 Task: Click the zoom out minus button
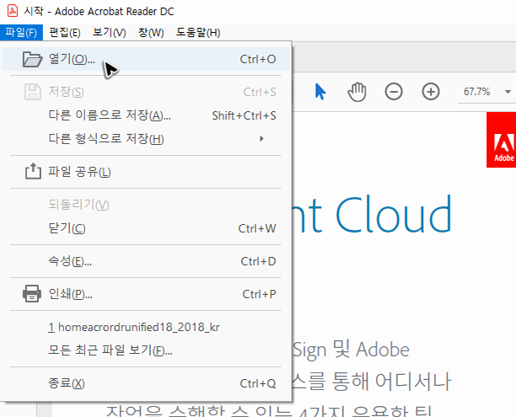coord(394,92)
